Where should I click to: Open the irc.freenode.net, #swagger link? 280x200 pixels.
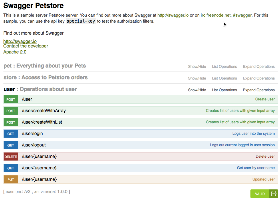pos(226,15)
